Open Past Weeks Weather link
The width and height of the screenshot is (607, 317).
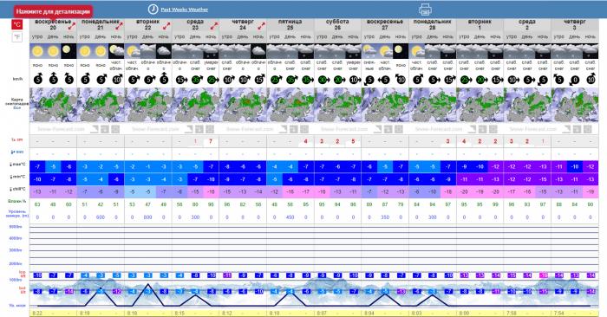[184, 10]
